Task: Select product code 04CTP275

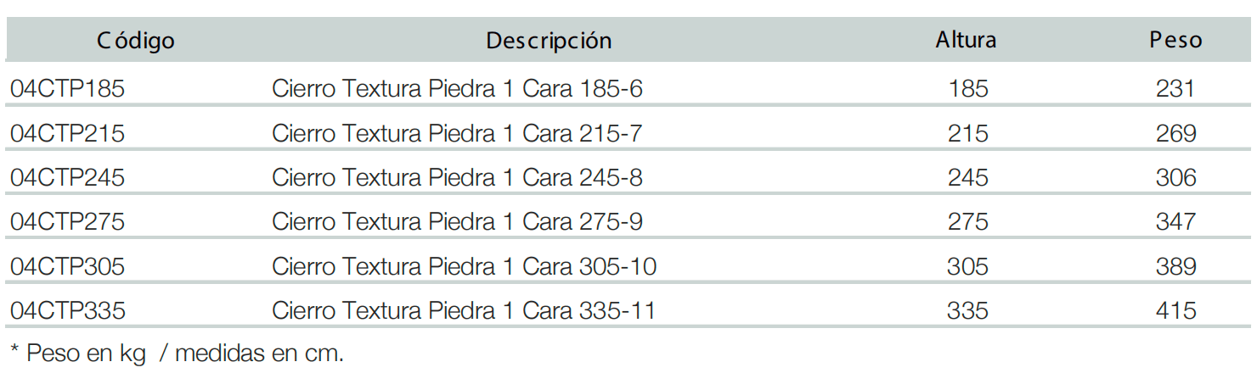Action: tap(67, 221)
